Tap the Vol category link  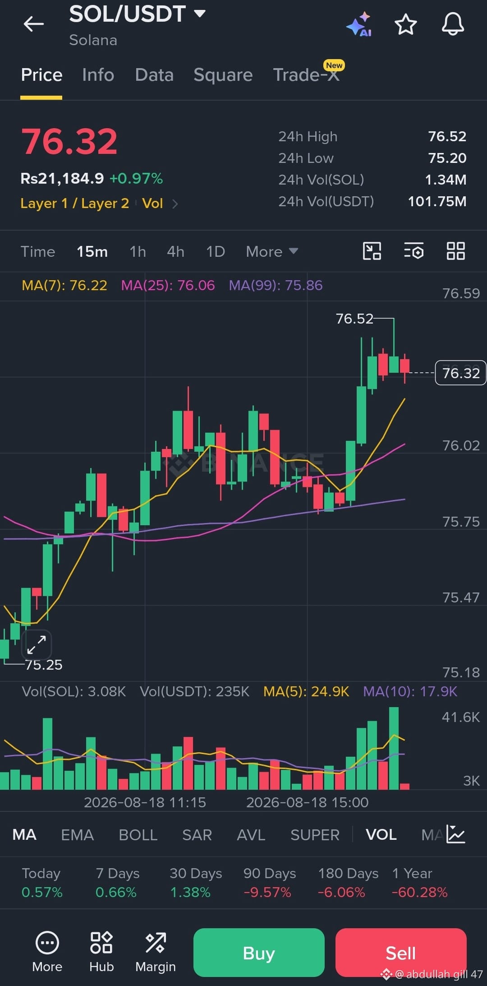[x=152, y=204]
